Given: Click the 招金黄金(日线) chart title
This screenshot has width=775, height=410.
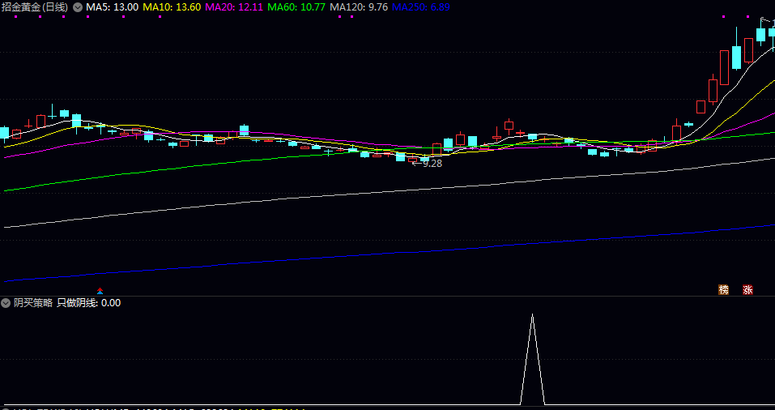Looking at the screenshot, I should tap(36, 7).
